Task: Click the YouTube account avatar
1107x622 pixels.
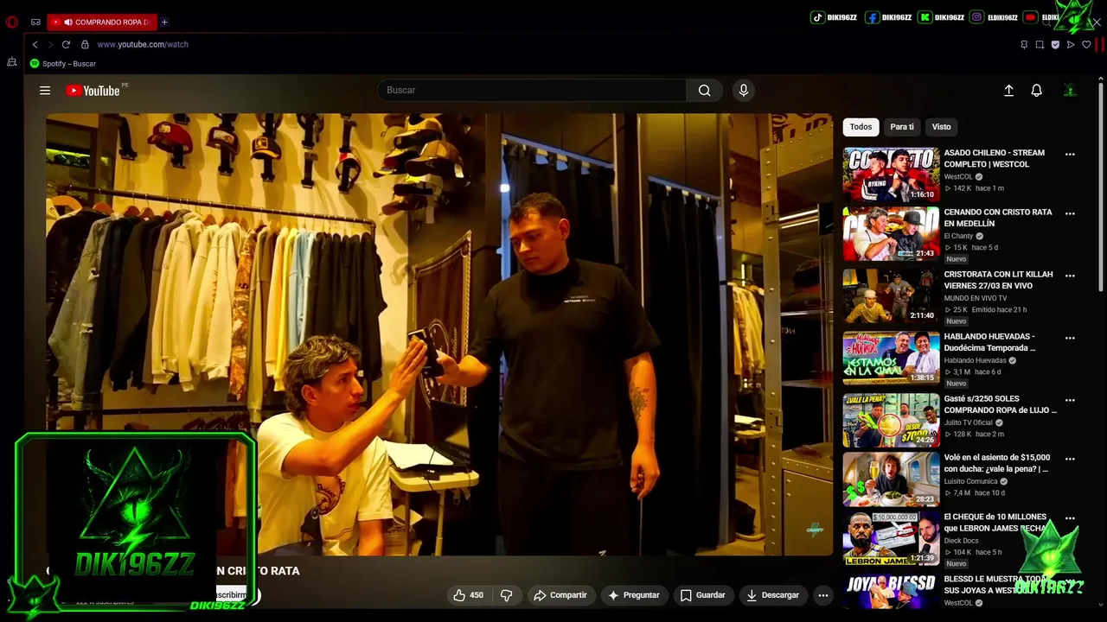Action: [x=1070, y=91]
